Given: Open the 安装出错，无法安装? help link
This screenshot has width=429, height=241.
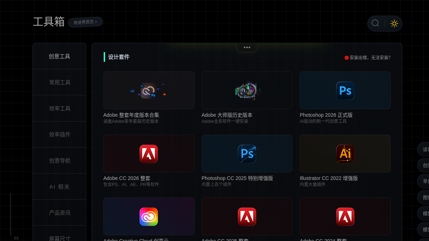Looking at the screenshot, I should click(370, 57).
